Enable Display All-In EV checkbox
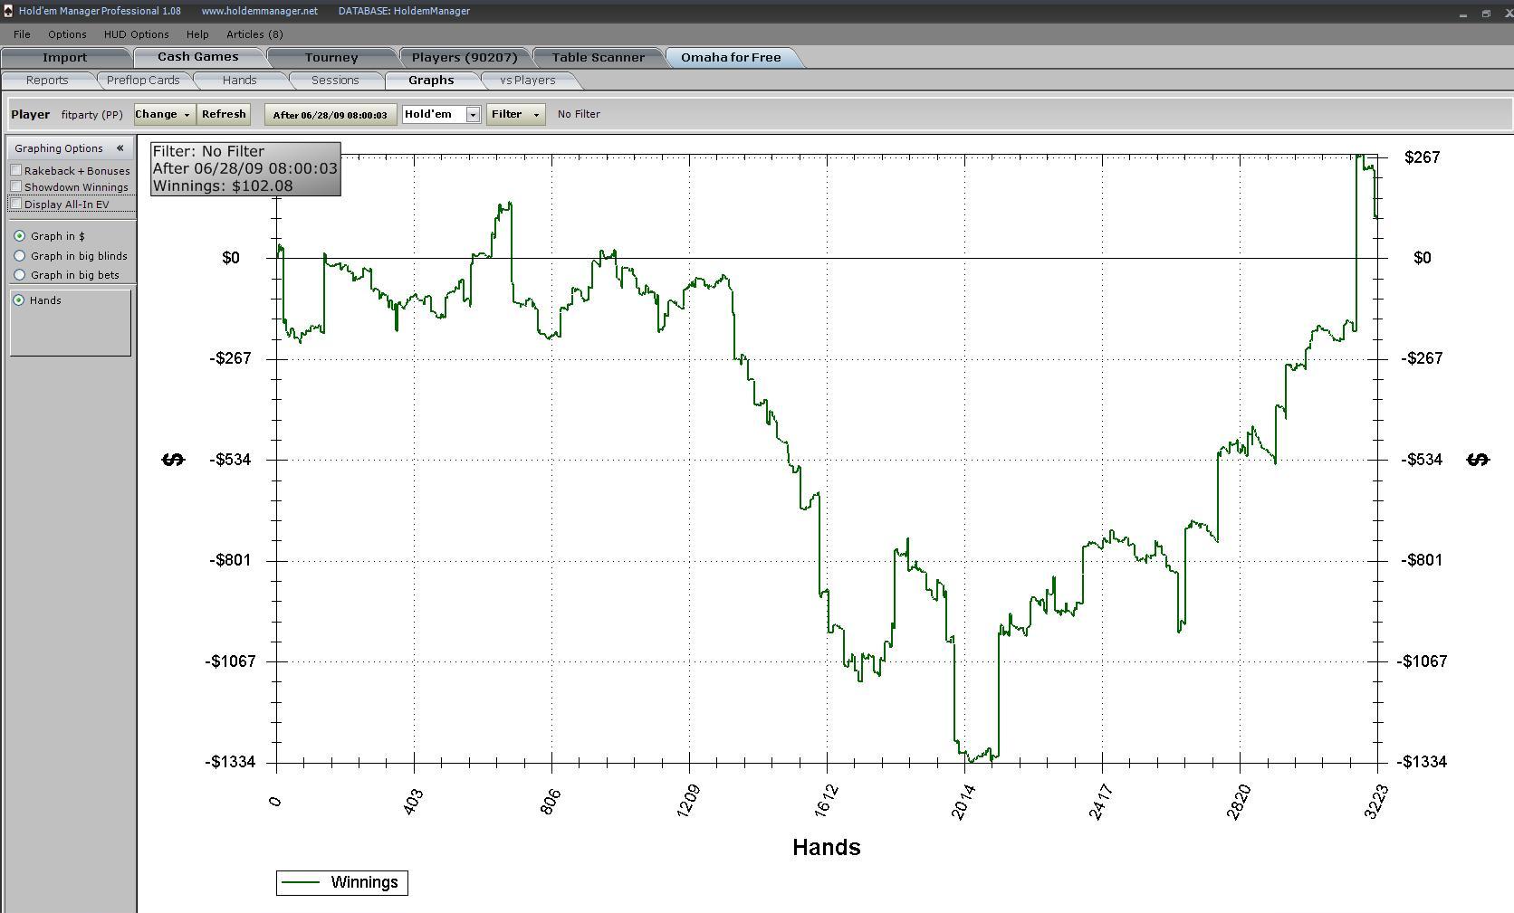This screenshot has height=913, width=1514. (x=16, y=204)
